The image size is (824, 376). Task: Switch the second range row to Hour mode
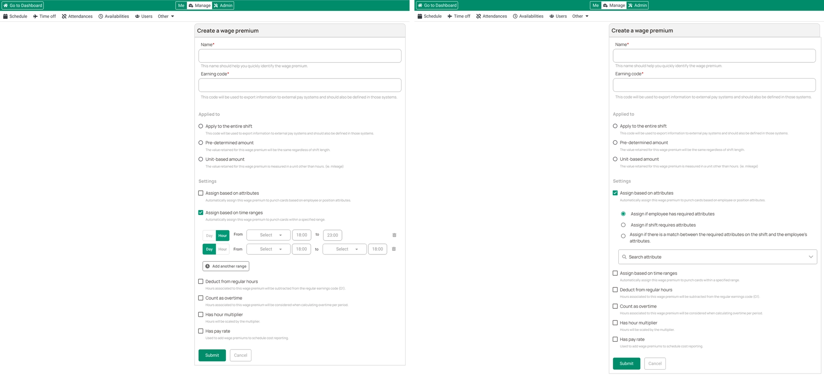222,249
